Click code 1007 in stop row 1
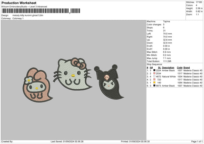Viewport: 204px width, 144px height. 180,70
